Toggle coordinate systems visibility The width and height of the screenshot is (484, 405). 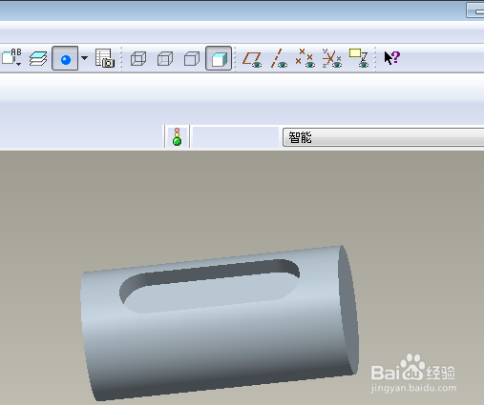click(x=332, y=58)
